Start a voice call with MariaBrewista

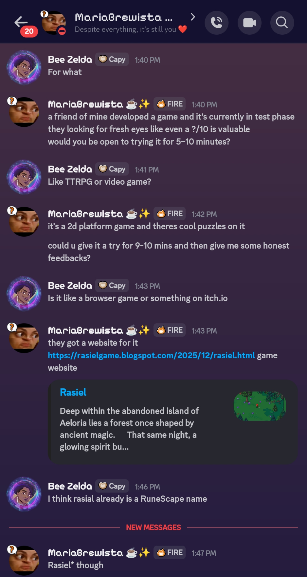tap(217, 23)
